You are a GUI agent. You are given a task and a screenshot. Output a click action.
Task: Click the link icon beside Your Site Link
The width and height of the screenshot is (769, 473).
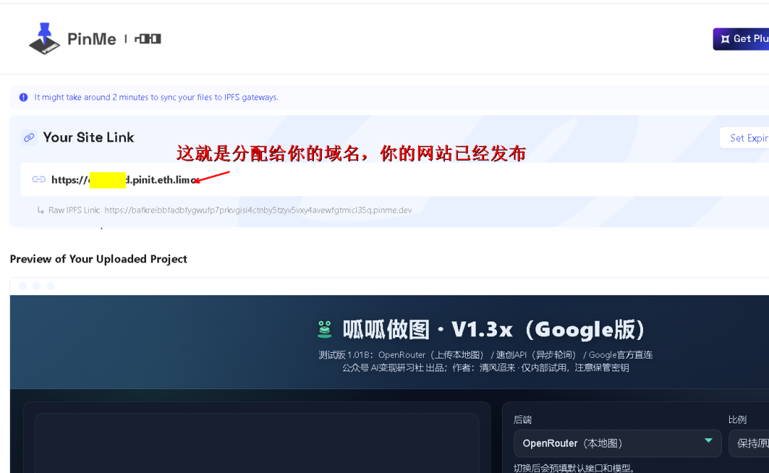click(x=29, y=138)
